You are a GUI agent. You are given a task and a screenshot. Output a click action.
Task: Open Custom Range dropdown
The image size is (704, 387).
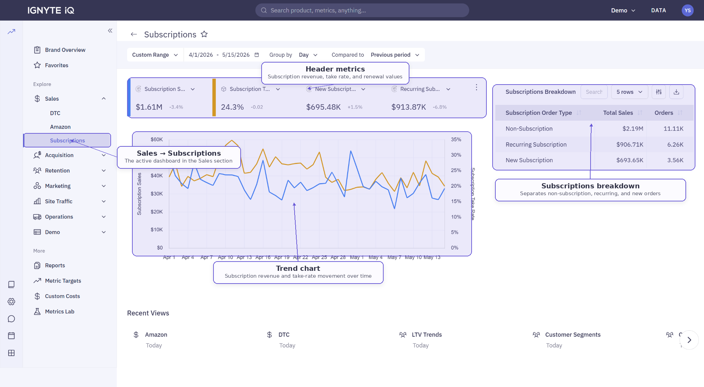(x=155, y=55)
